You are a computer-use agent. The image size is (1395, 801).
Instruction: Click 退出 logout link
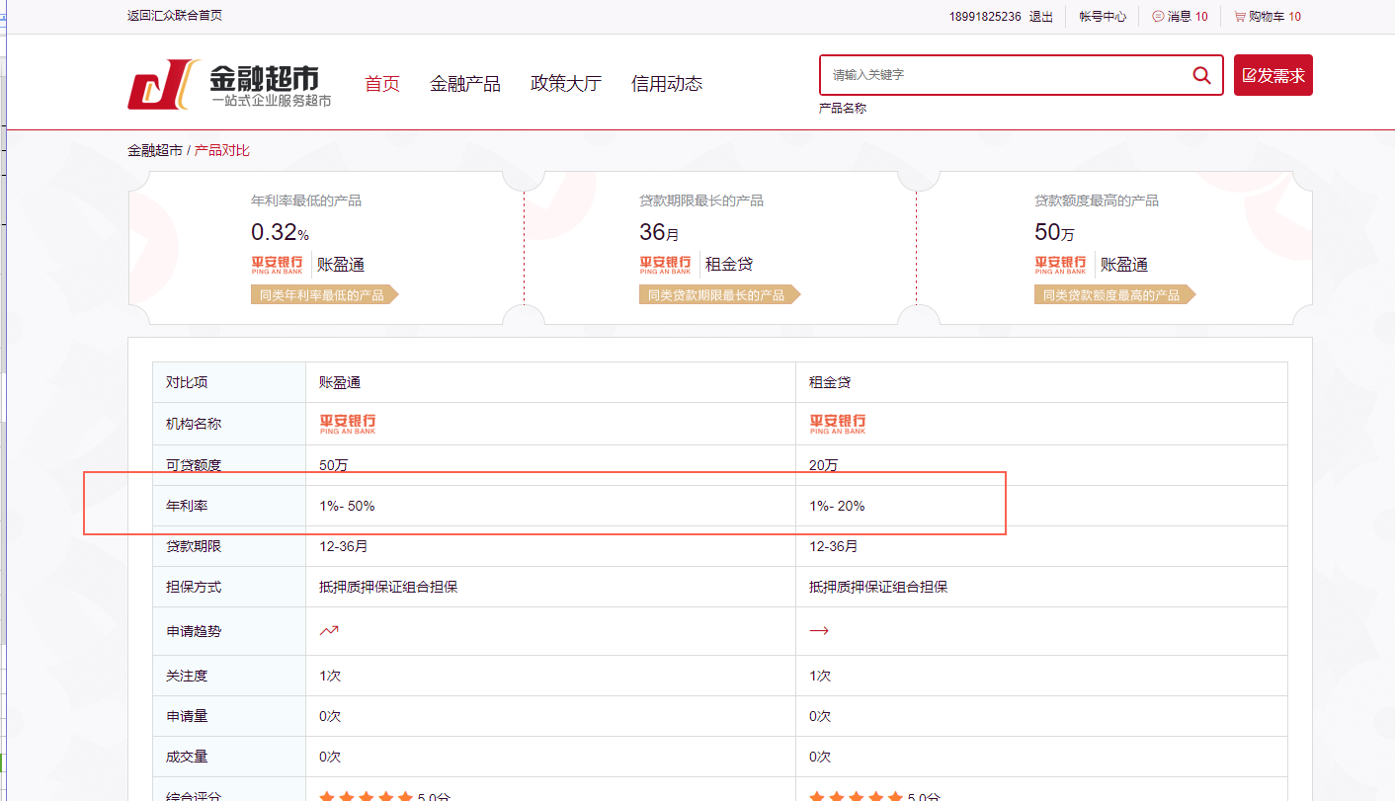(x=1041, y=17)
